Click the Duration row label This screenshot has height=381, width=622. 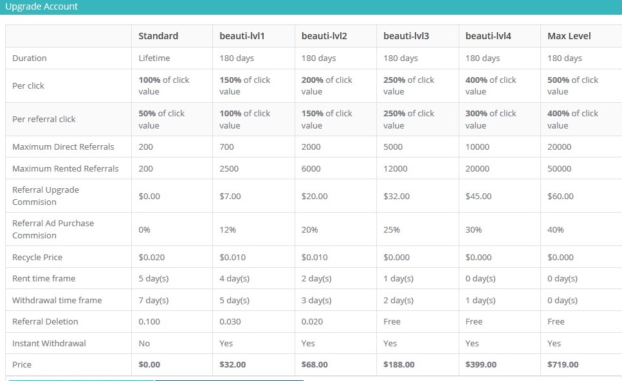(x=30, y=58)
